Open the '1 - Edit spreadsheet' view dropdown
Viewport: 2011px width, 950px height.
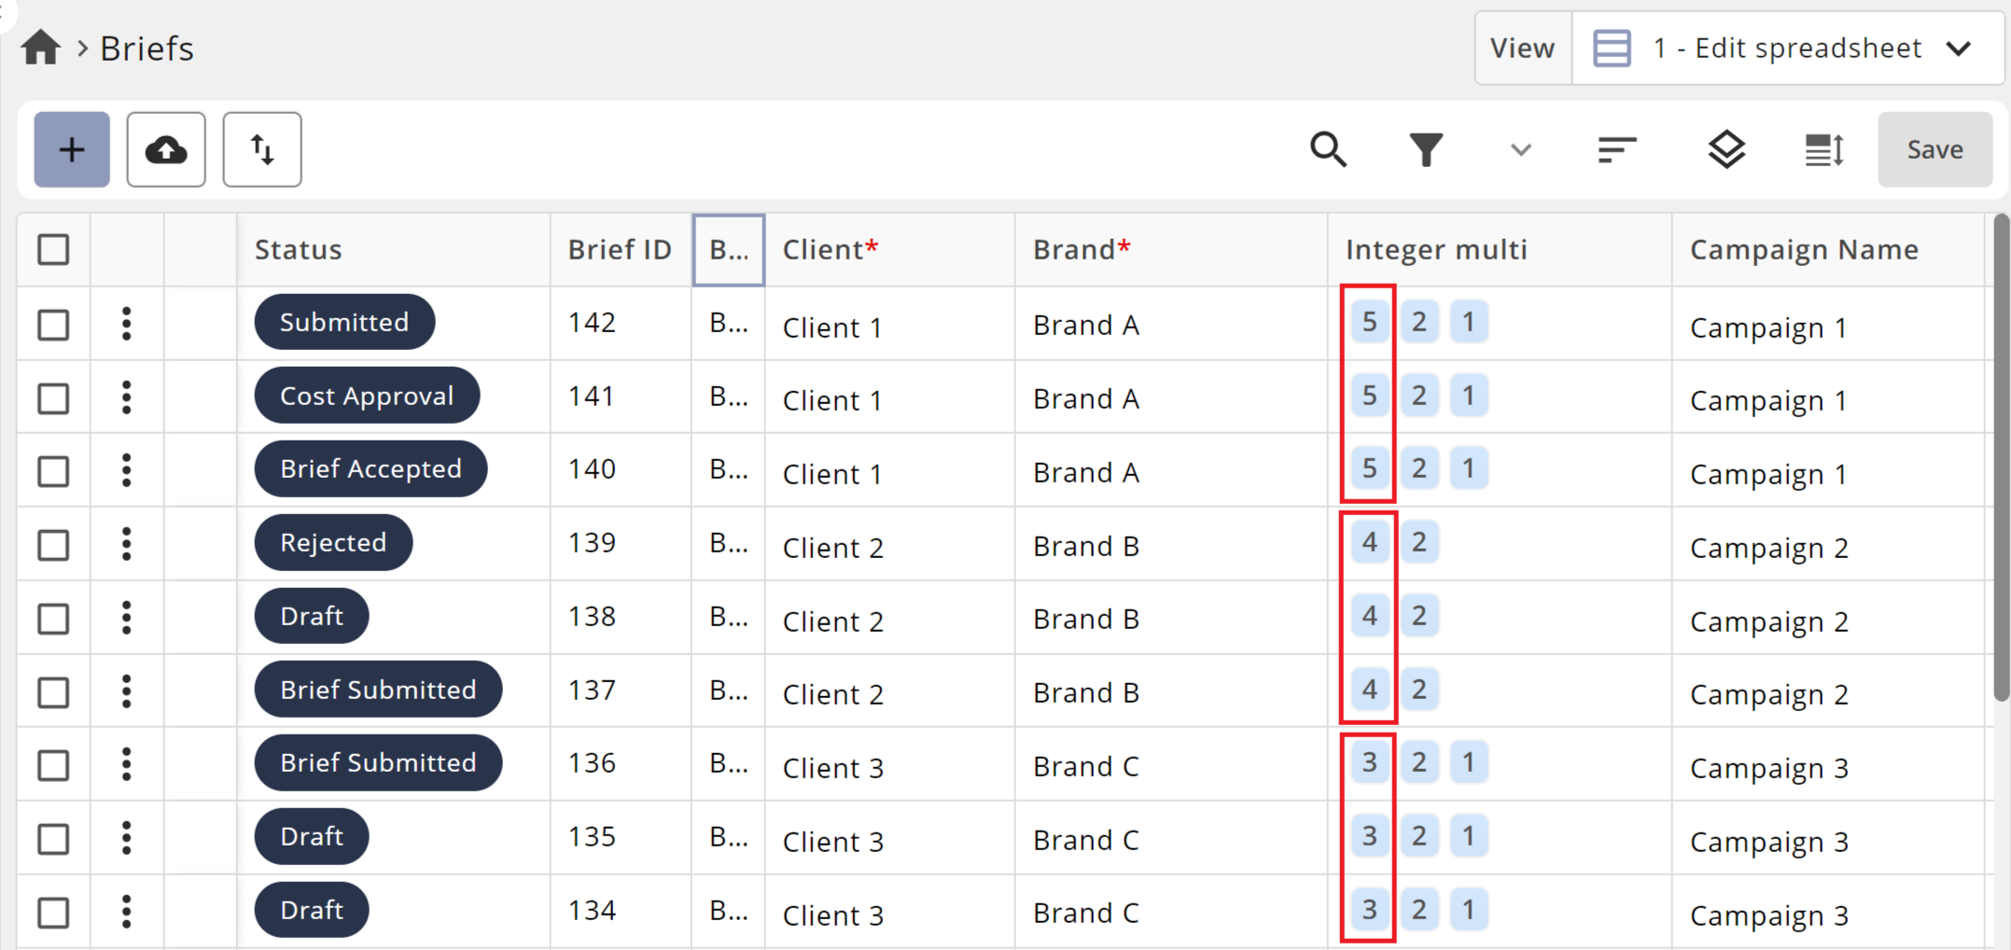click(x=1787, y=48)
